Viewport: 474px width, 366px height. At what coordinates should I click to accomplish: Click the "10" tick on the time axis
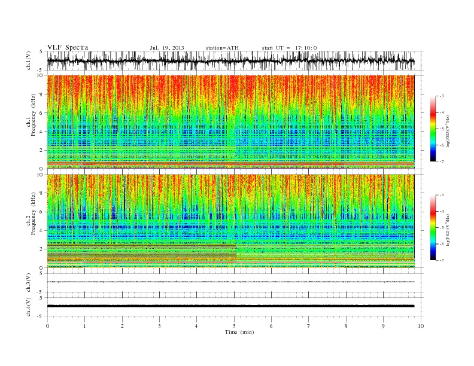pos(421,326)
